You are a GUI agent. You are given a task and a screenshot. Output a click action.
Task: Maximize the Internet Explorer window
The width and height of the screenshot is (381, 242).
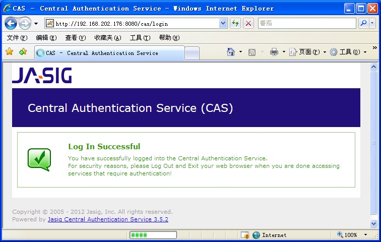[x=361, y=9]
